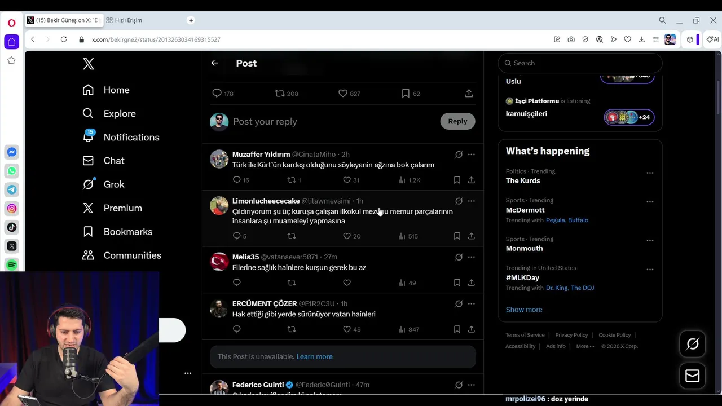Open more options for McDermott trend
This screenshot has height=406, width=722.
[650, 202]
